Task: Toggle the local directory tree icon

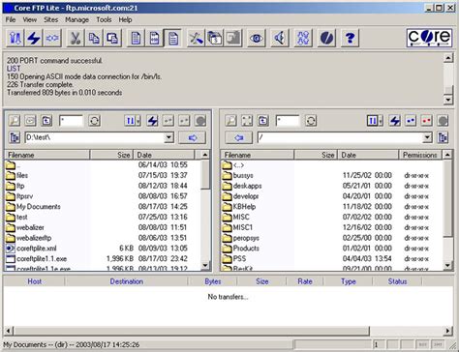Action: tap(15, 137)
